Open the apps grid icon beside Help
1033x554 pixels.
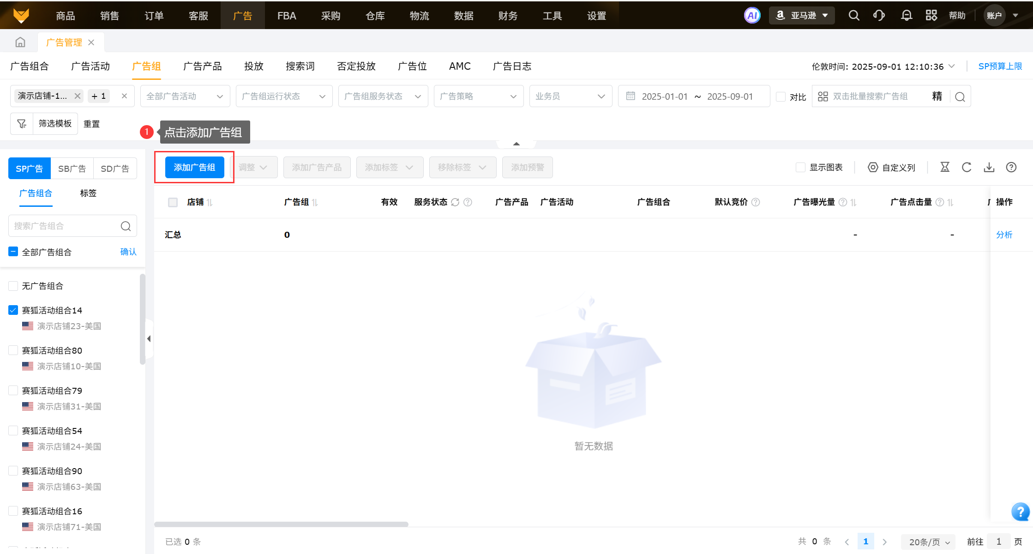(931, 16)
